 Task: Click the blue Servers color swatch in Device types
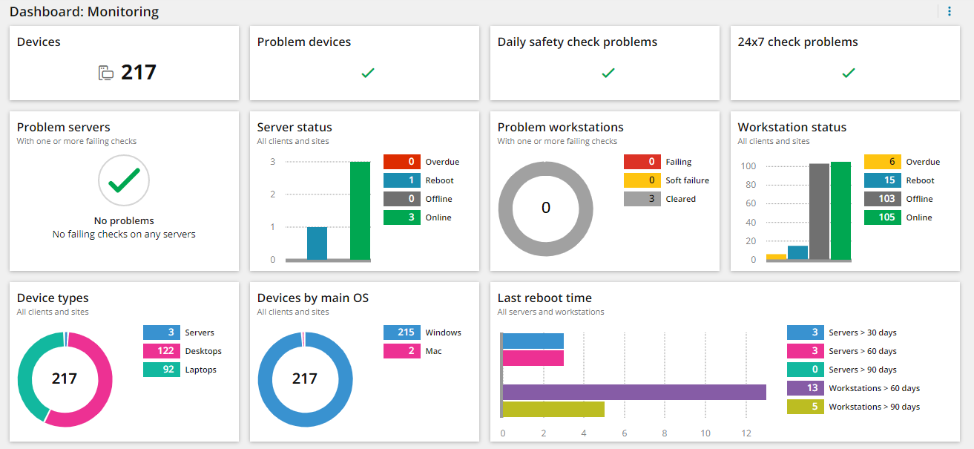click(161, 332)
